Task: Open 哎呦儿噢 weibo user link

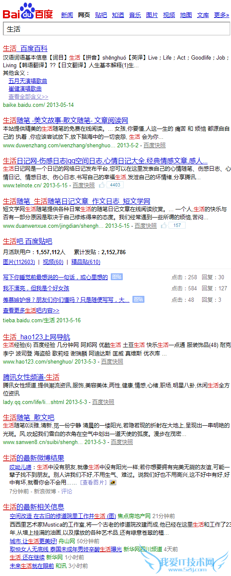Action: point(20,467)
